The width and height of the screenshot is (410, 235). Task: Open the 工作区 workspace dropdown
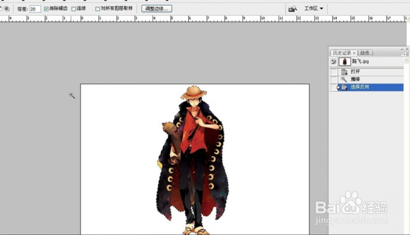coord(314,9)
